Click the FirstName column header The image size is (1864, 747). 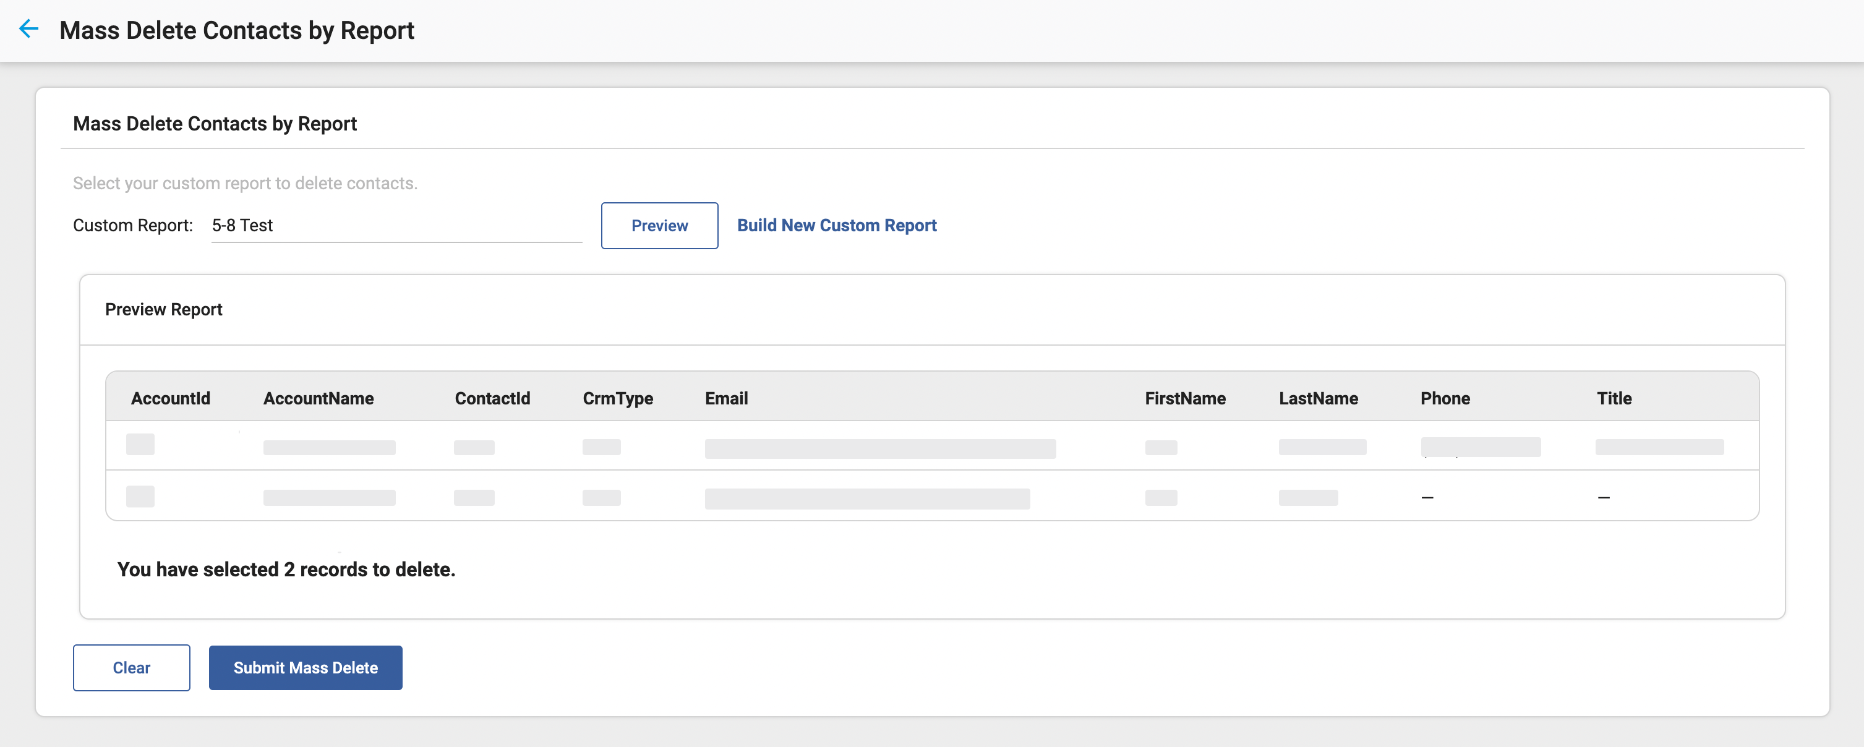1184,398
